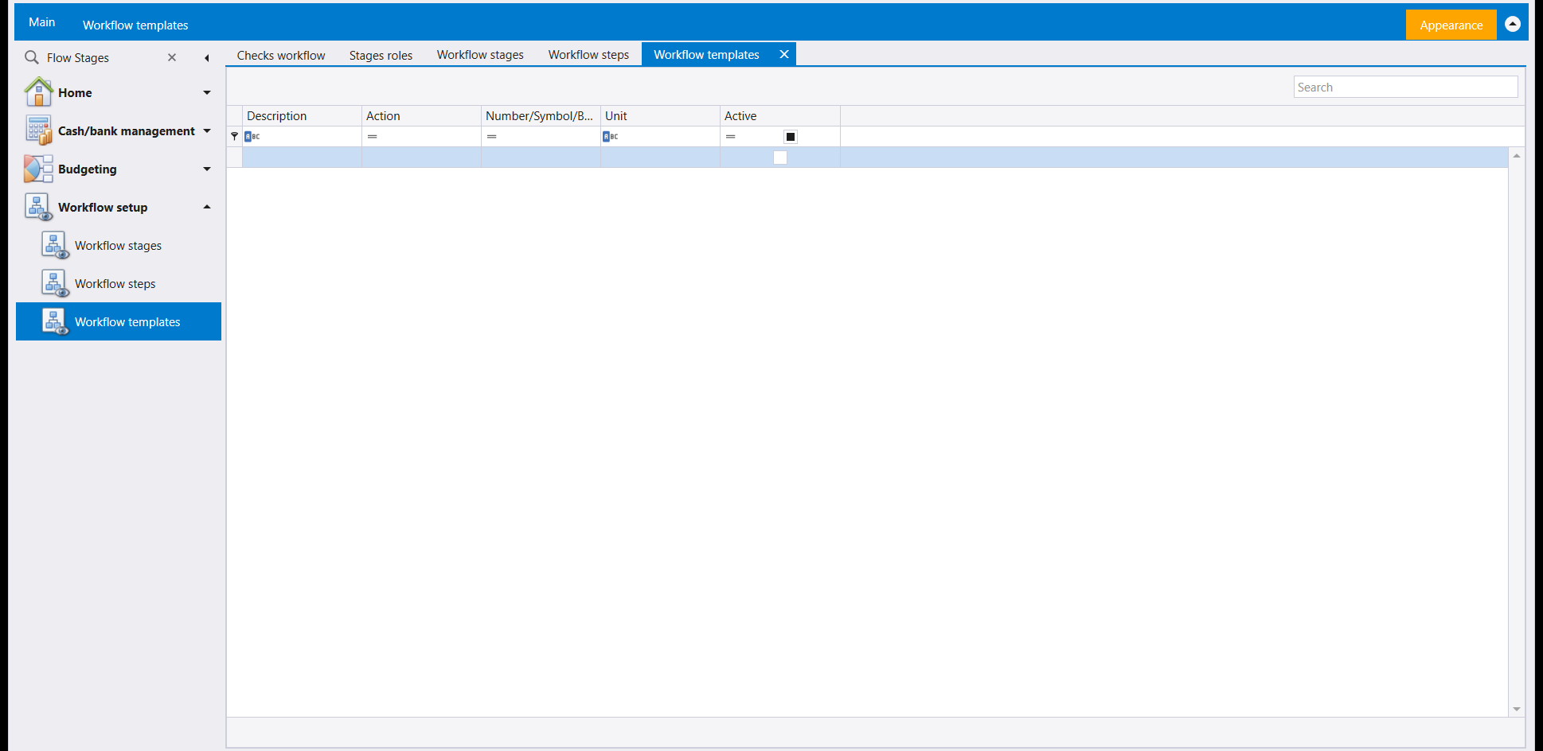Check the Active box in new row
The width and height of the screenshot is (1543, 751).
tap(780, 158)
